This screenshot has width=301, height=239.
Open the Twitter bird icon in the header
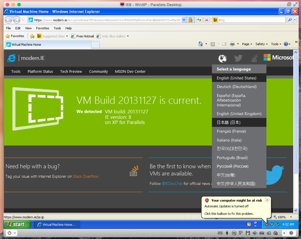point(238,58)
